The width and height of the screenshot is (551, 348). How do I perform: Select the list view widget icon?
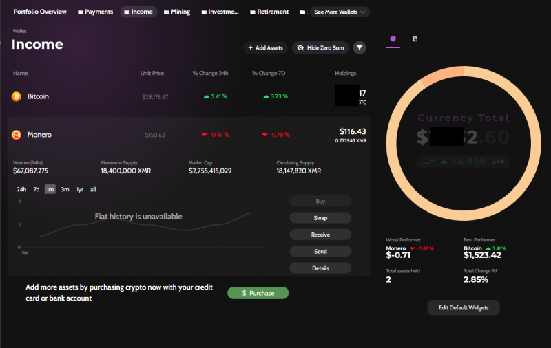415,39
